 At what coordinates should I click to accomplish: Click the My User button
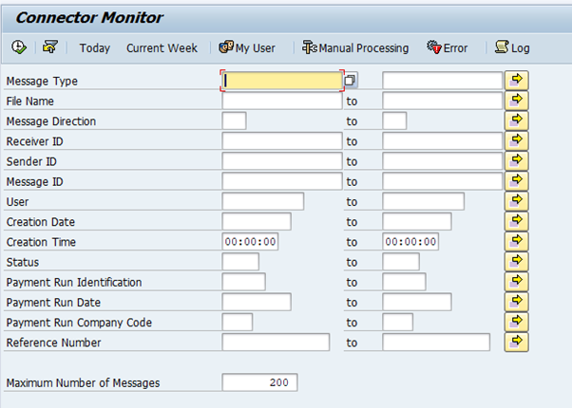(x=248, y=47)
